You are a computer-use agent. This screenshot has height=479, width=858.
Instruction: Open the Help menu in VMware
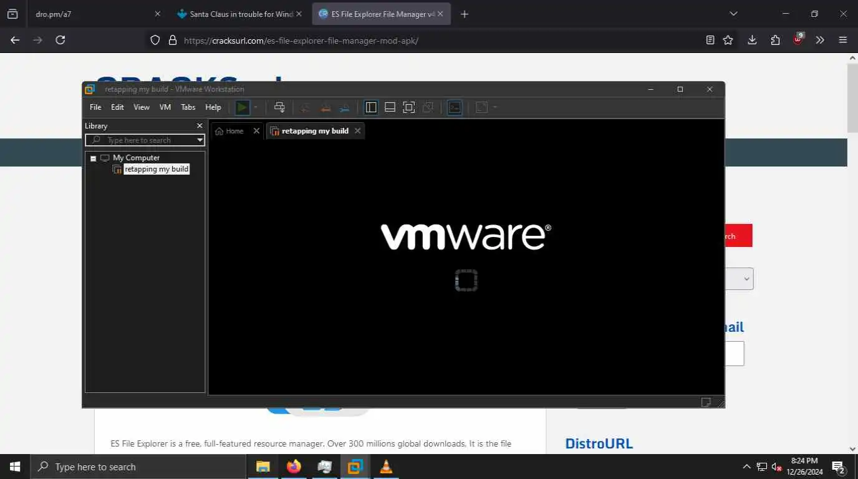click(x=213, y=107)
